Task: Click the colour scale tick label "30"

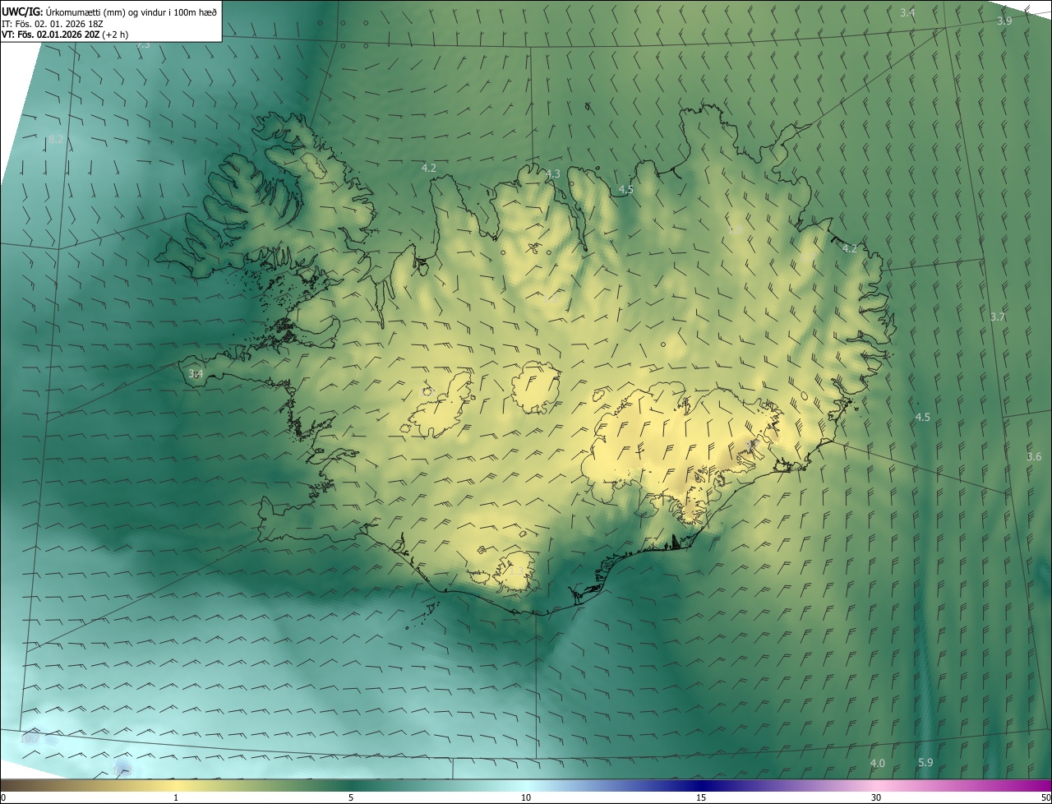Action: [x=876, y=797]
